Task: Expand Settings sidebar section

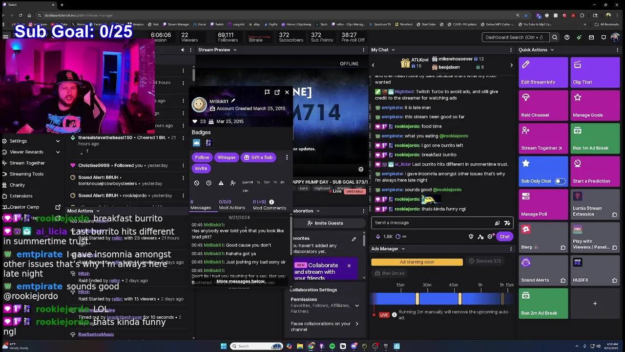Action: click(32, 141)
